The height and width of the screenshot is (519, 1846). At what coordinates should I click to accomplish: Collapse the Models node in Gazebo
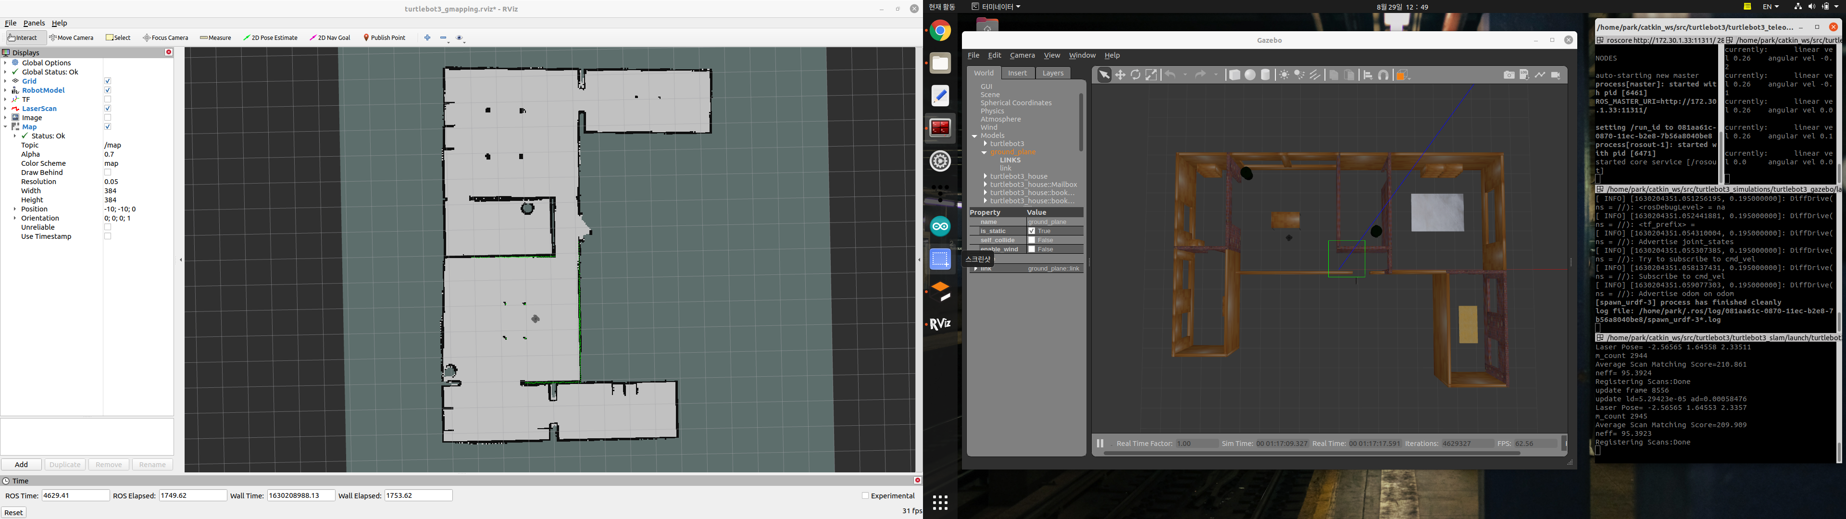(974, 136)
